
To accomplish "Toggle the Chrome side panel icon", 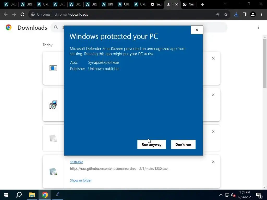I will (x=245, y=15).
